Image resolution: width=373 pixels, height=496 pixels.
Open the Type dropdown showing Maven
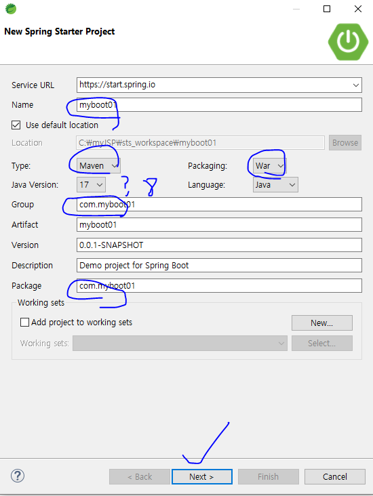point(98,166)
